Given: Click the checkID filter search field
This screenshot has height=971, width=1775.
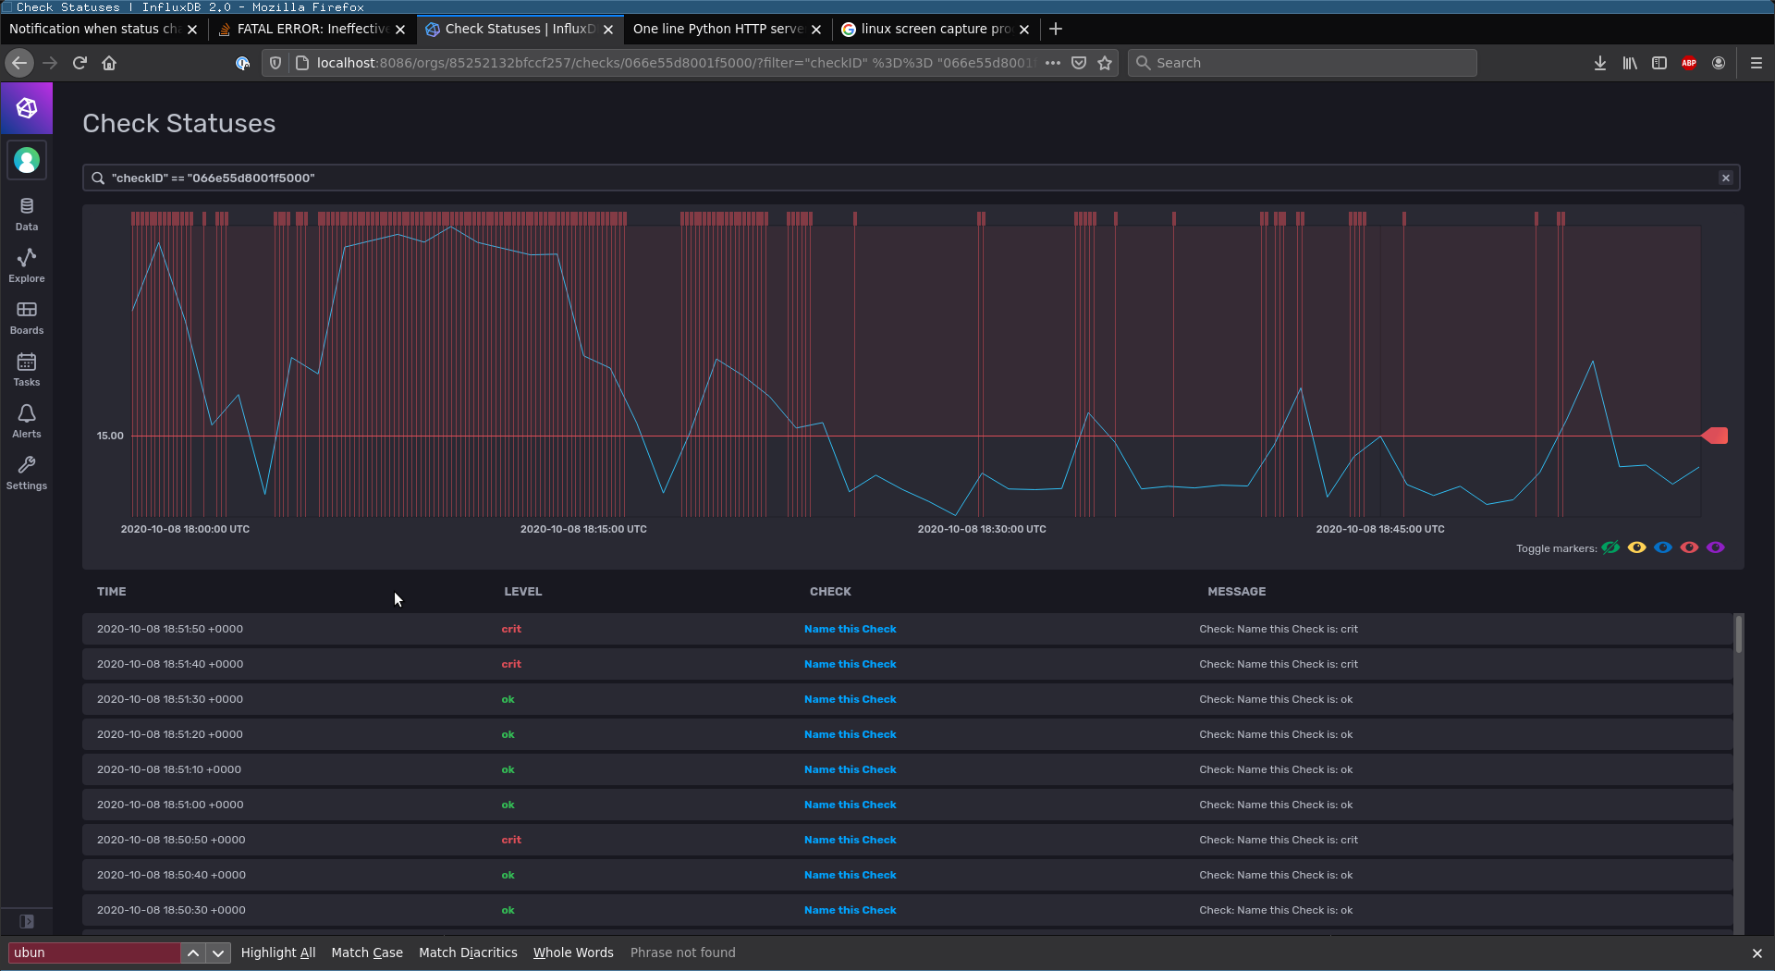Looking at the screenshot, I should click(x=911, y=178).
